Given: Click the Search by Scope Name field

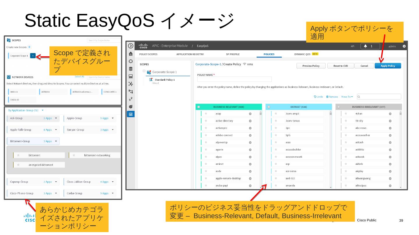Looking at the screenshot, I should pyautogui.click(x=104, y=40).
